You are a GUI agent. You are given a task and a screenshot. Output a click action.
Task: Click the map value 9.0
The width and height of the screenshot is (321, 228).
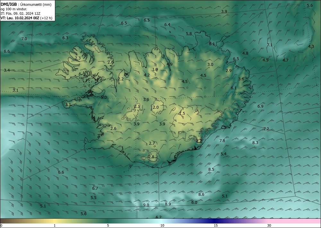tap(146, 205)
